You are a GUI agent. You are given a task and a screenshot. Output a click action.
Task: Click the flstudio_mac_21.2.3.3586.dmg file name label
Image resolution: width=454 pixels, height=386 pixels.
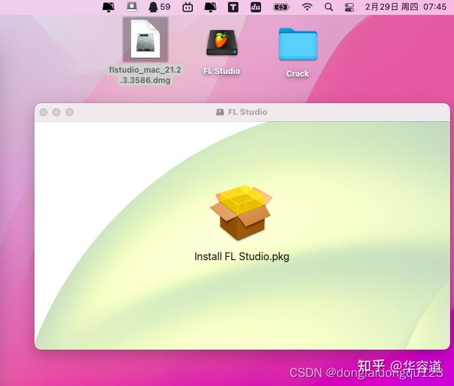pyautogui.click(x=145, y=75)
